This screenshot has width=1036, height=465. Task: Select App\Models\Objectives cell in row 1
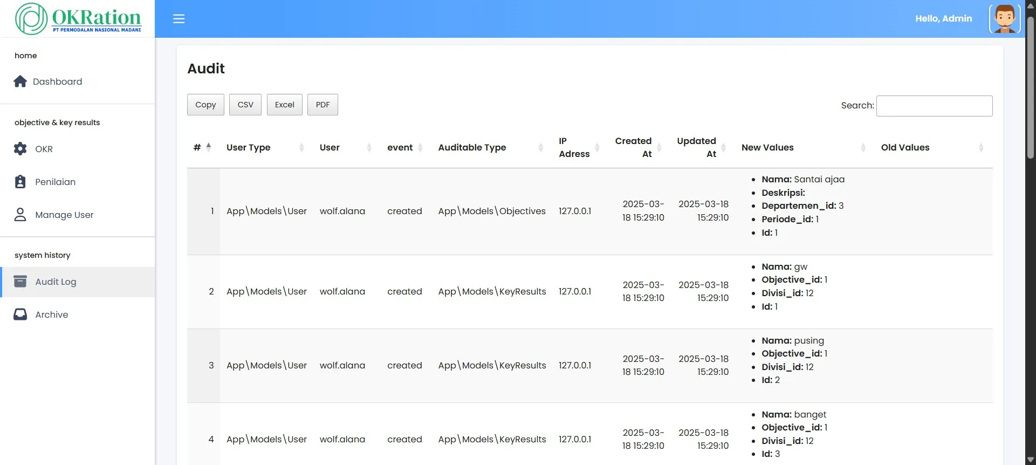click(492, 211)
